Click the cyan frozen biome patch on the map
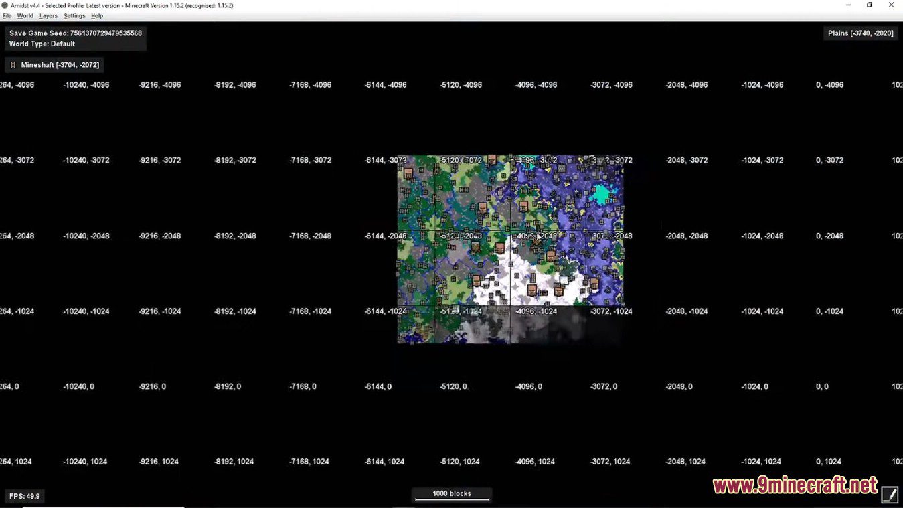903x508 pixels. 601,194
